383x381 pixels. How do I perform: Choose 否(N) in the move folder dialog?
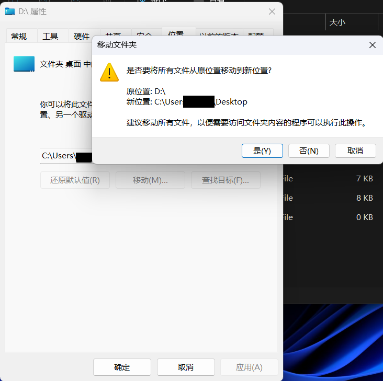(309, 151)
